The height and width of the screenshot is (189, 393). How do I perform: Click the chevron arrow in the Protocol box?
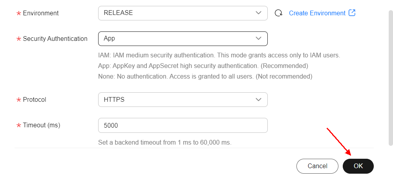(258, 100)
